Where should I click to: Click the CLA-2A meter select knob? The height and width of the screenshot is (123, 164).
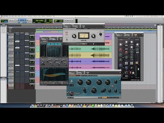click(100, 34)
